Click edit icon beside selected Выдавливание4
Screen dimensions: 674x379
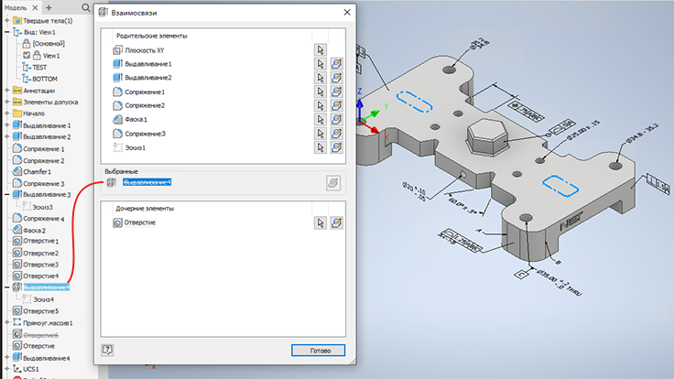pos(333,183)
